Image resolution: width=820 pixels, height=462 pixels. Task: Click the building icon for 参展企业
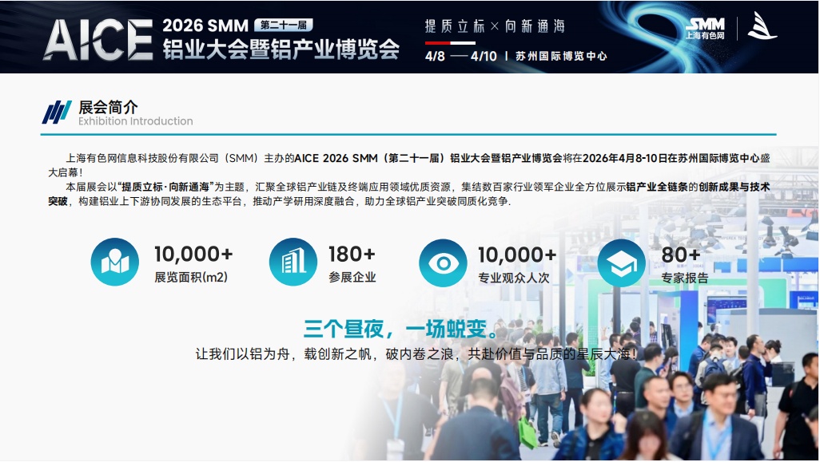(x=293, y=263)
